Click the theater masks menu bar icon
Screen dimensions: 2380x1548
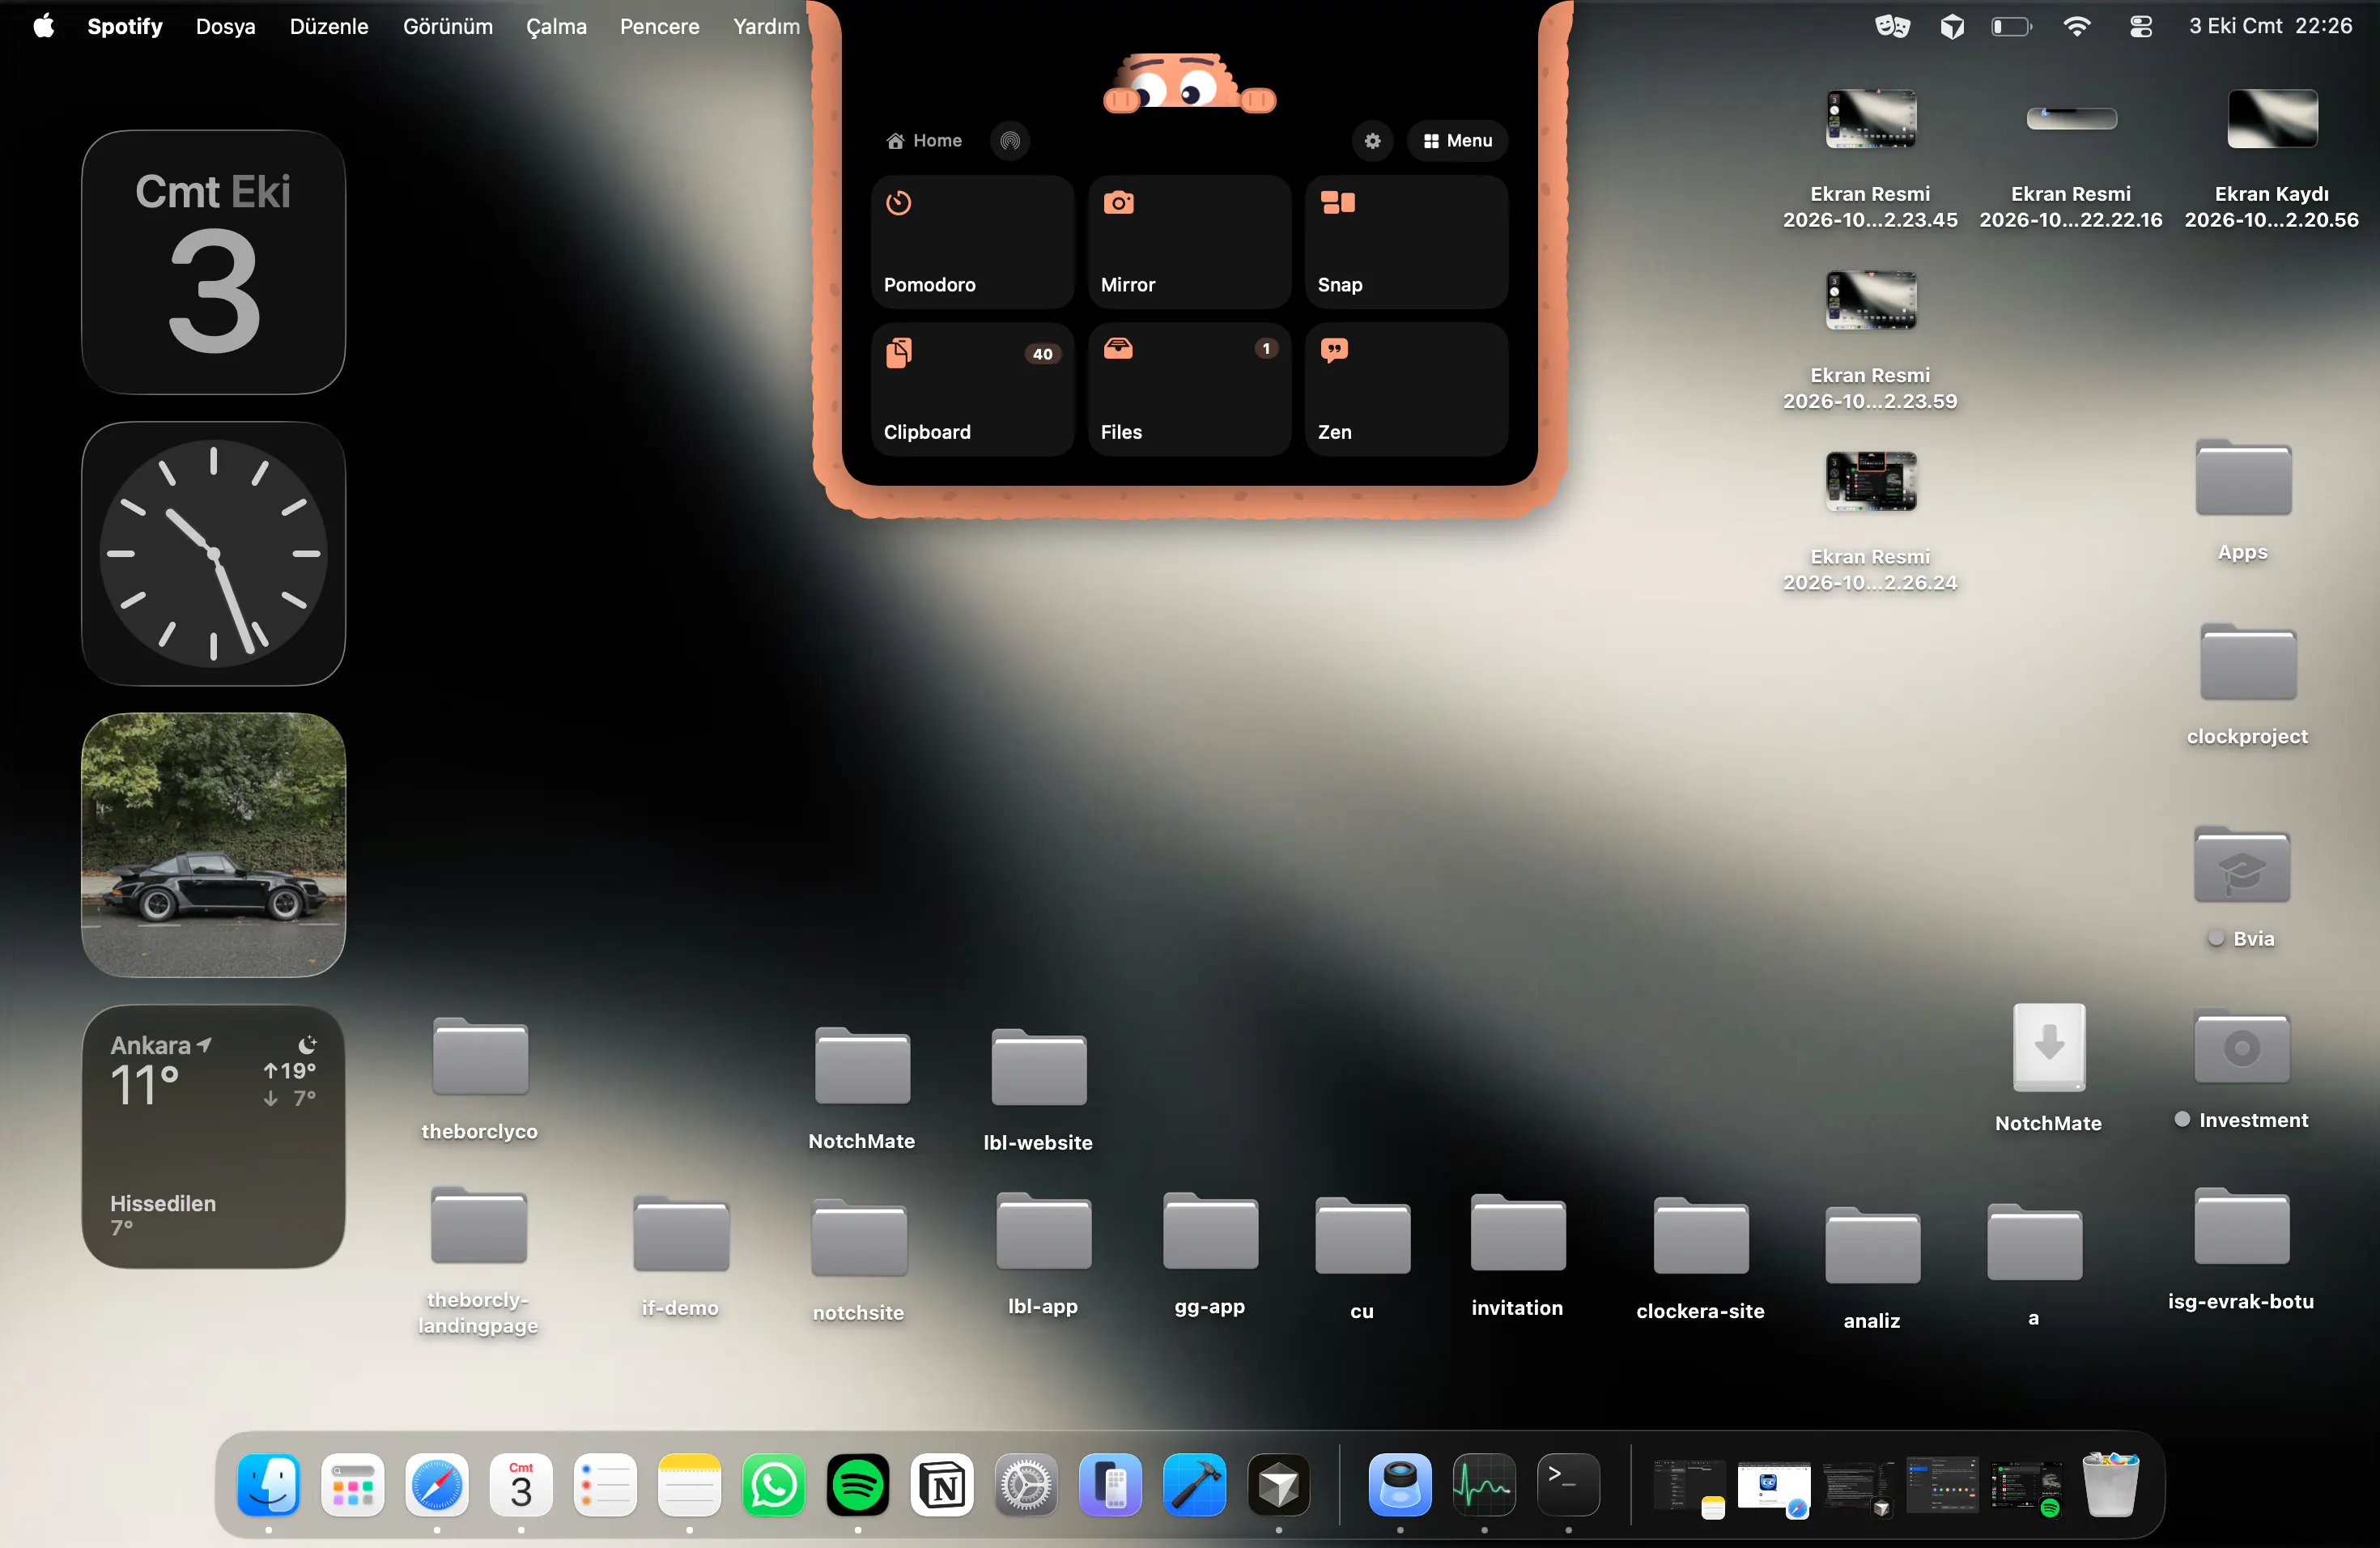click(x=1891, y=26)
